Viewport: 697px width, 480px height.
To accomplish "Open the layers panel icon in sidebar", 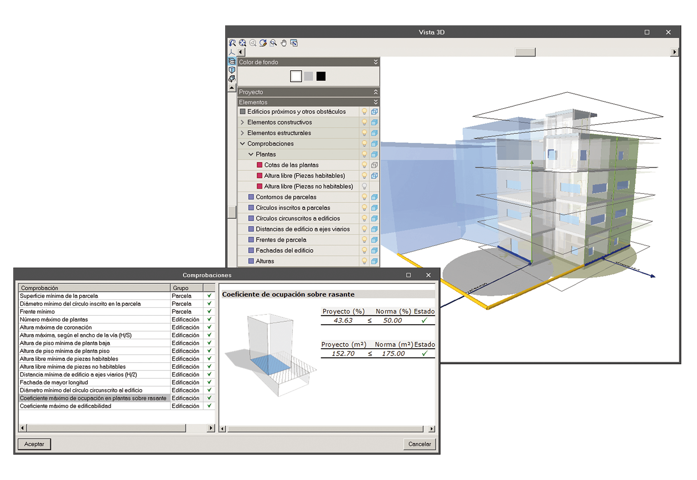I will tap(232, 61).
